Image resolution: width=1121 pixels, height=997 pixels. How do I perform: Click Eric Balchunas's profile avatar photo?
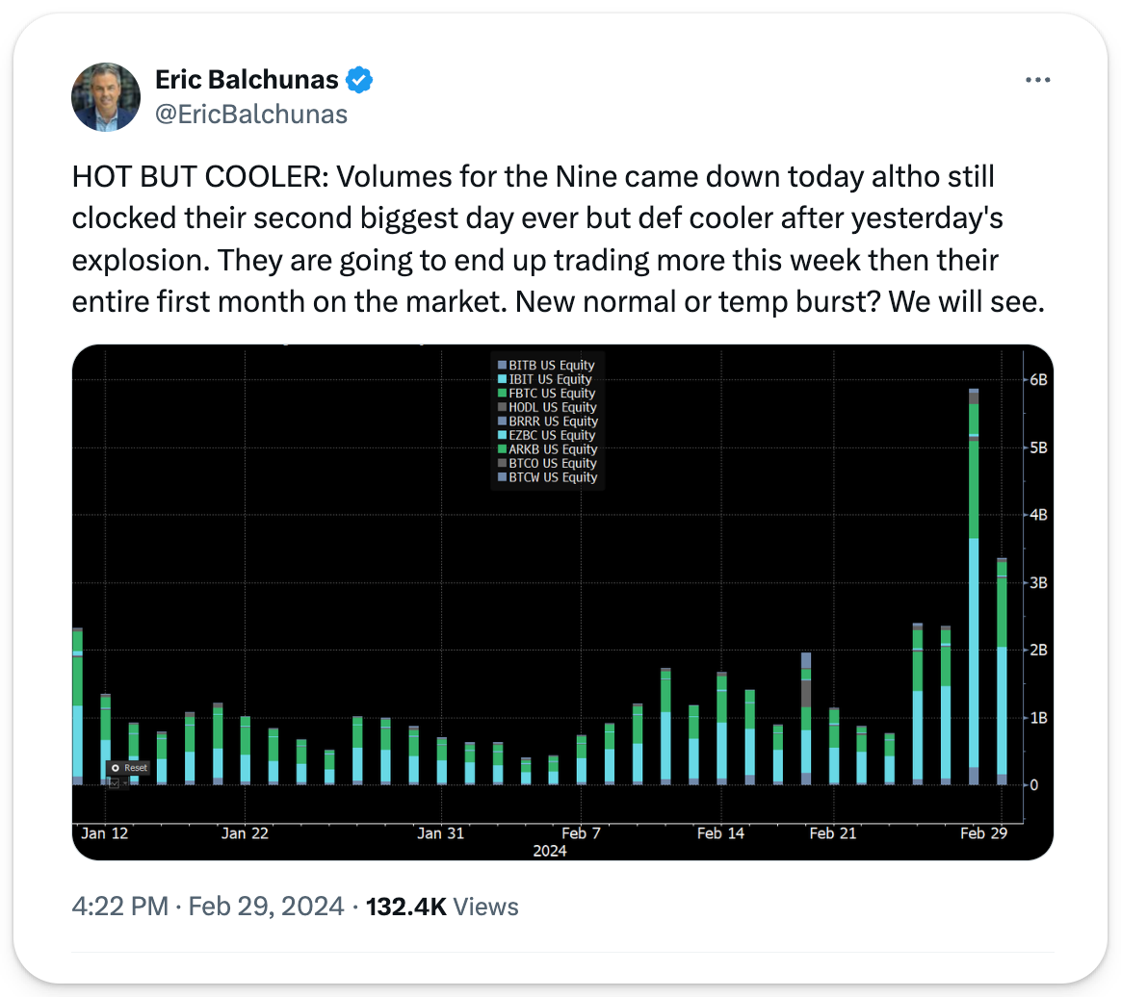(106, 97)
